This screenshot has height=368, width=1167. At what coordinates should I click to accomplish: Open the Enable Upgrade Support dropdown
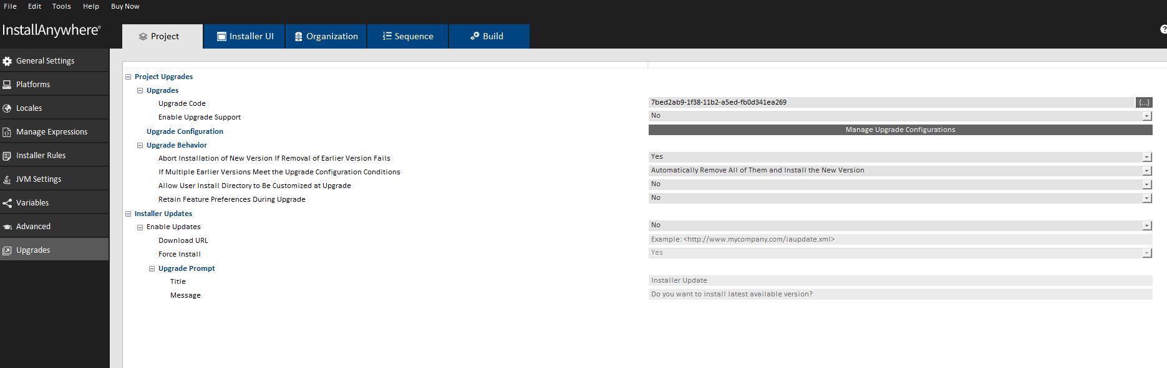[x=1146, y=116]
